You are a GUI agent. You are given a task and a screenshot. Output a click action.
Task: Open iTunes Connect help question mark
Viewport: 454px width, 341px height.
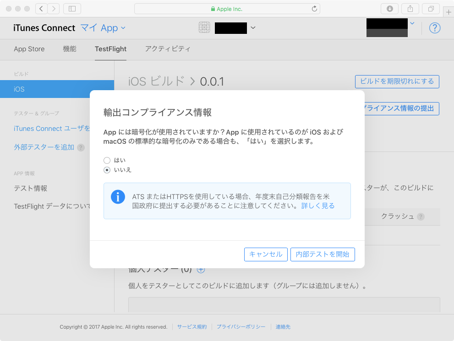point(435,28)
